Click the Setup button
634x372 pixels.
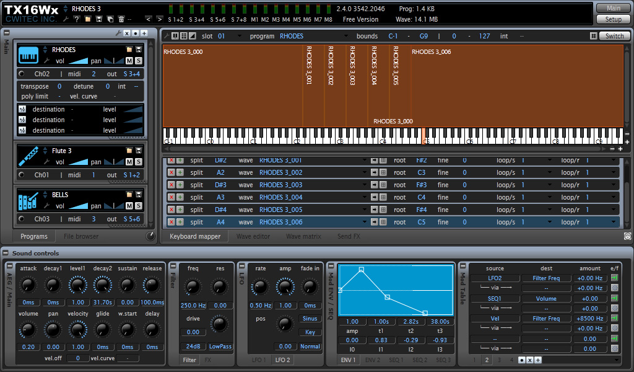pos(613,19)
